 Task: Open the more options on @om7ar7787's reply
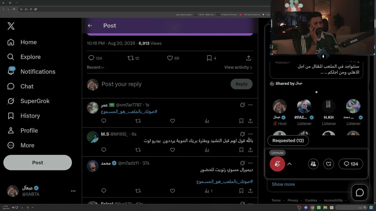(x=250, y=105)
